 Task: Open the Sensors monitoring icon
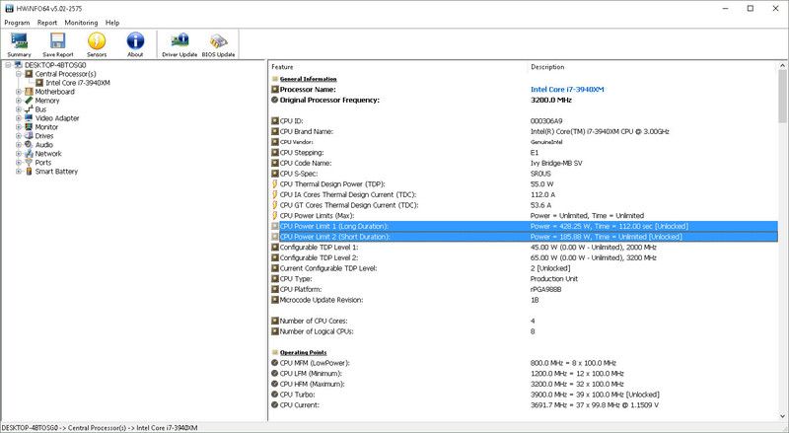97,44
